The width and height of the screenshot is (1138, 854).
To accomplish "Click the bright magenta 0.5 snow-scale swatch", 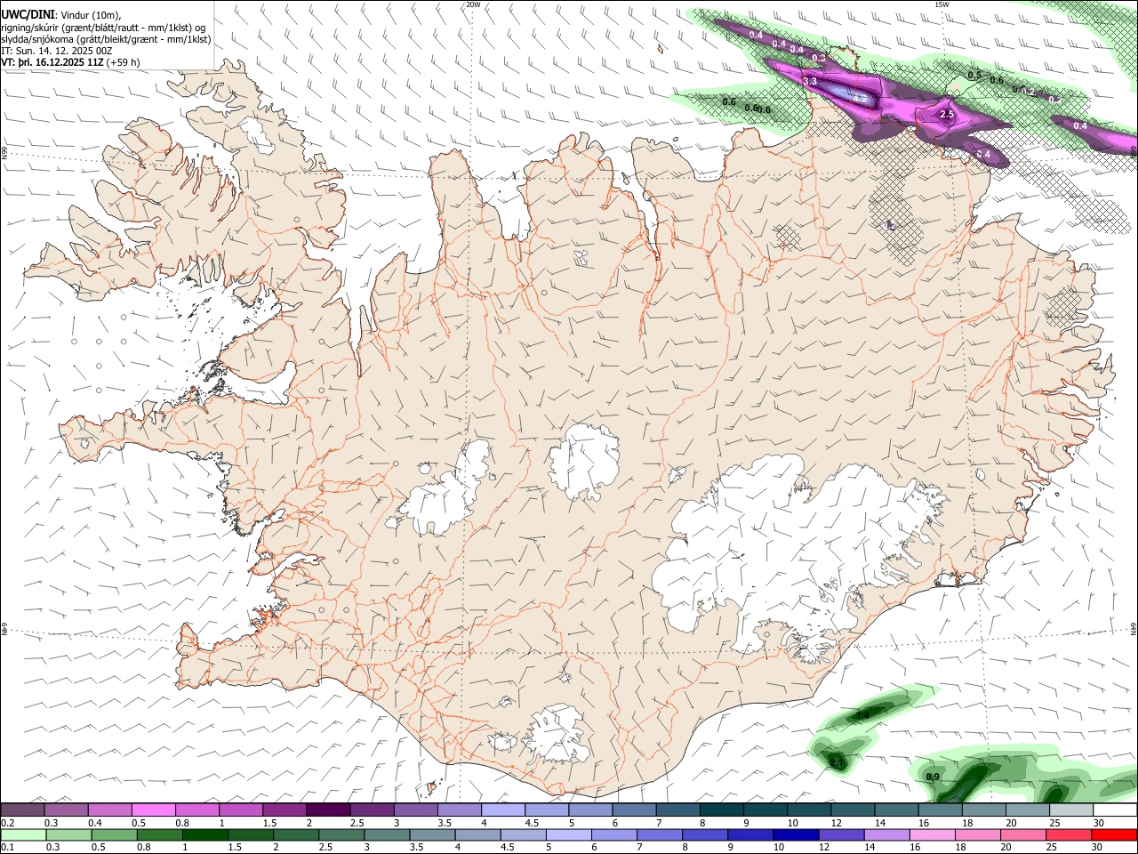I will [x=153, y=810].
